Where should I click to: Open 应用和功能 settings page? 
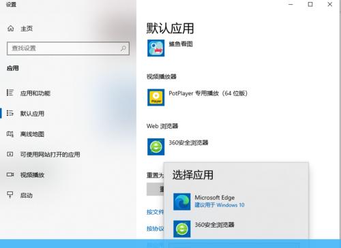tap(35, 93)
